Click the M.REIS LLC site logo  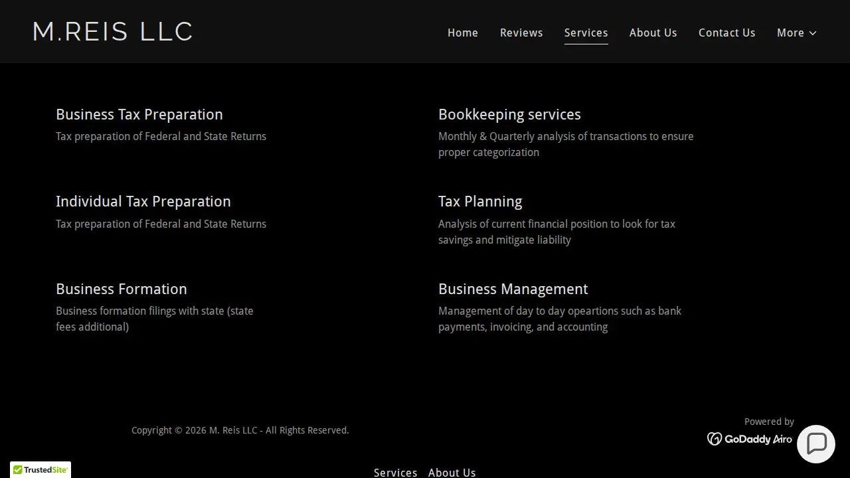pyautogui.click(x=113, y=32)
